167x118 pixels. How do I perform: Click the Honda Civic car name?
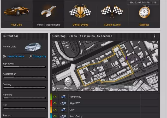[9, 46]
